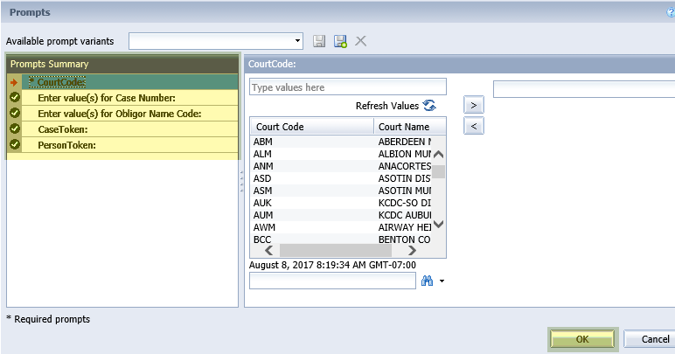Click the Refresh Values icon

click(x=429, y=106)
